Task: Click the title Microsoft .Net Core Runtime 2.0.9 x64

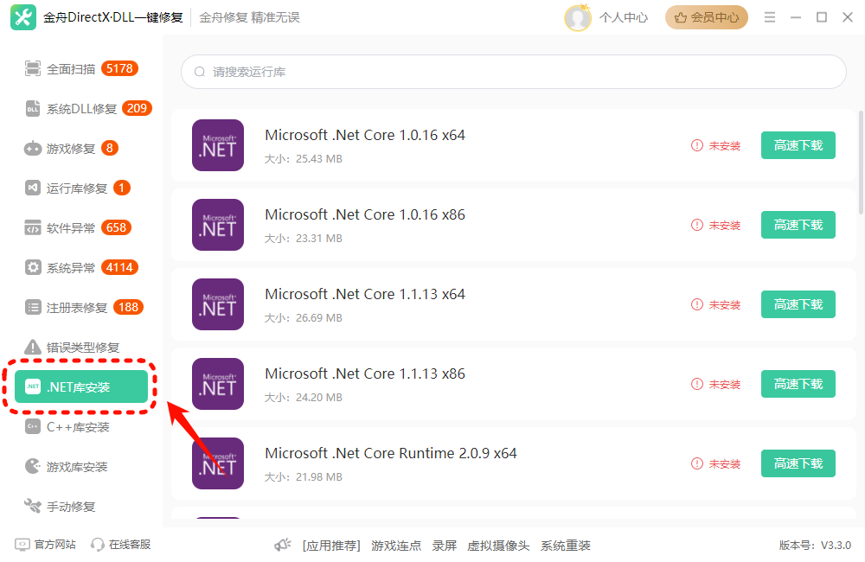Action: pos(391,453)
